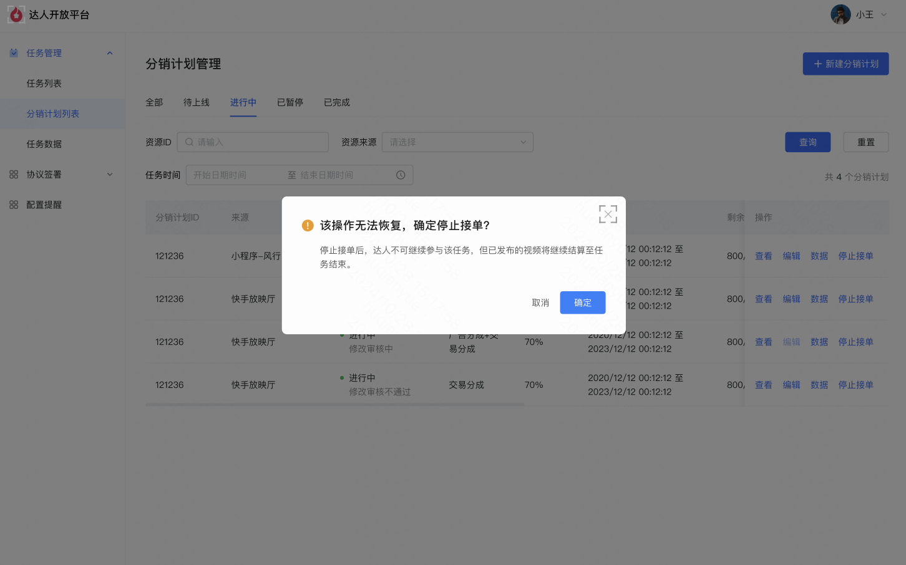Switch to the 已完成 tab
Screen dimensions: 906x565
click(336, 102)
